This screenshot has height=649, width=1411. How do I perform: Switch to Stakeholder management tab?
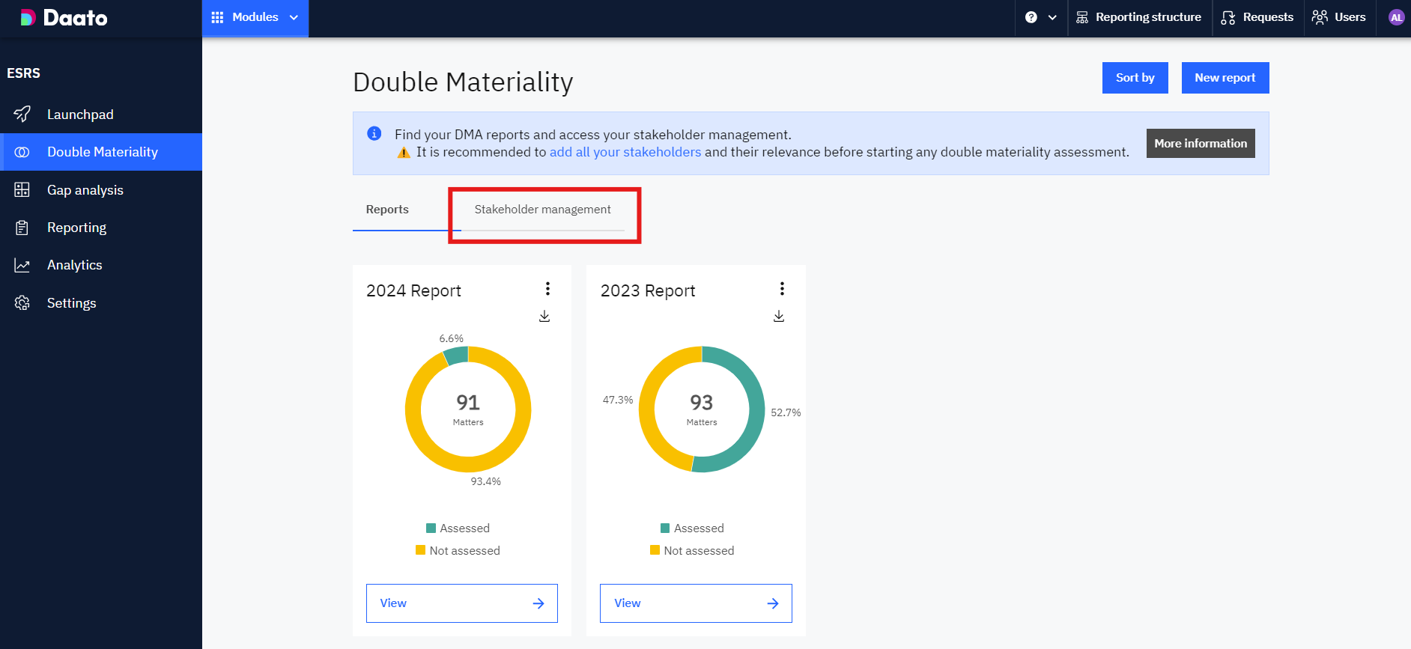542,210
